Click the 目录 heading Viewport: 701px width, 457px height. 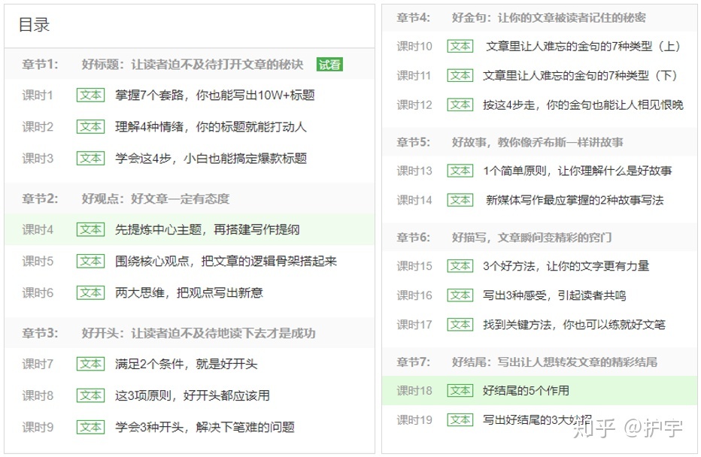click(34, 25)
